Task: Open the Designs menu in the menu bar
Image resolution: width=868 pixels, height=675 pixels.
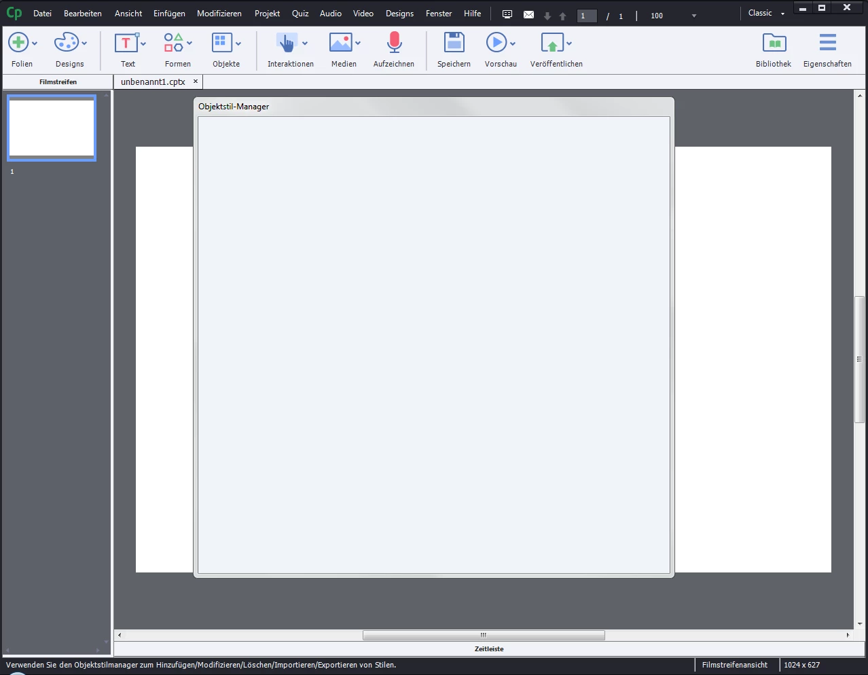Action: point(399,14)
